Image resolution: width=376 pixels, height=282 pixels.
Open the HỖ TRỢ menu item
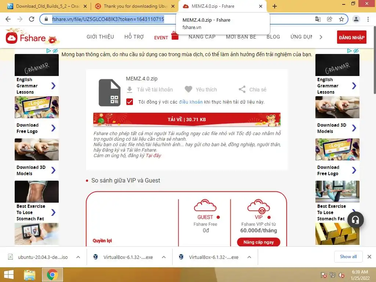pyautogui.click(x=134, y=37)
